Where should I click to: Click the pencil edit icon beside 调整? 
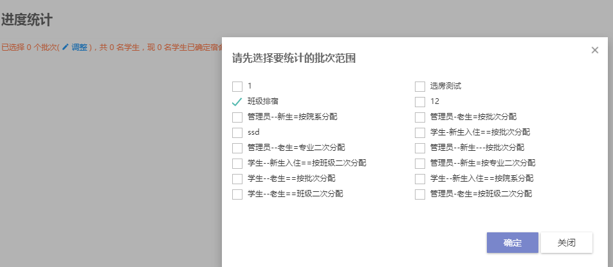coord(65,47)
